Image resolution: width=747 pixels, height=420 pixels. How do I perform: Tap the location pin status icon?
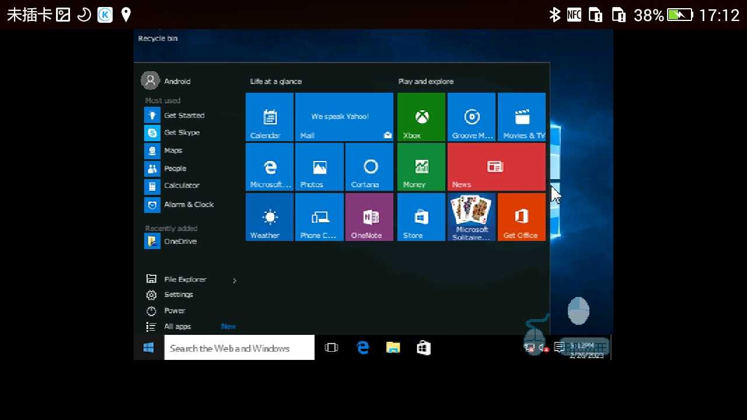(x=126, y=15)
